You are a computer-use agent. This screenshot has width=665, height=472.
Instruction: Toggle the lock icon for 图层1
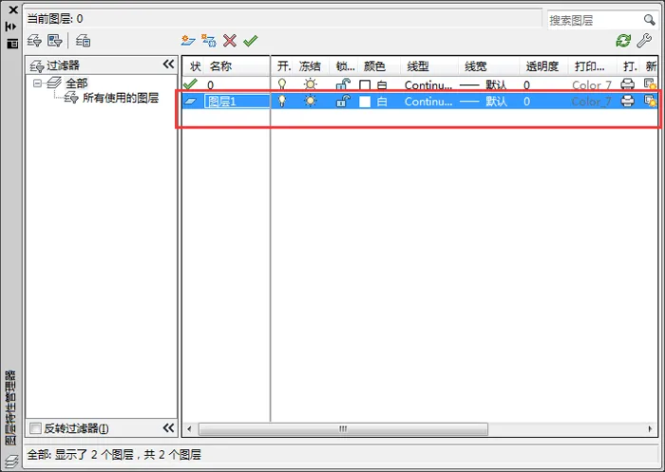343,102
